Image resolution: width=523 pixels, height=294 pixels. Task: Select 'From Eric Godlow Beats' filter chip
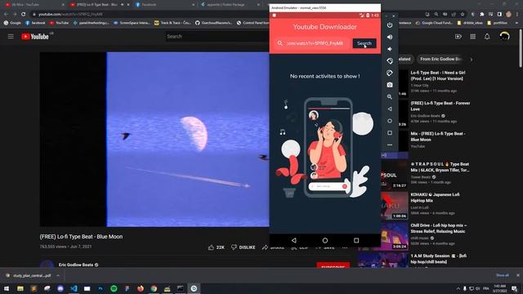point(440,59)
